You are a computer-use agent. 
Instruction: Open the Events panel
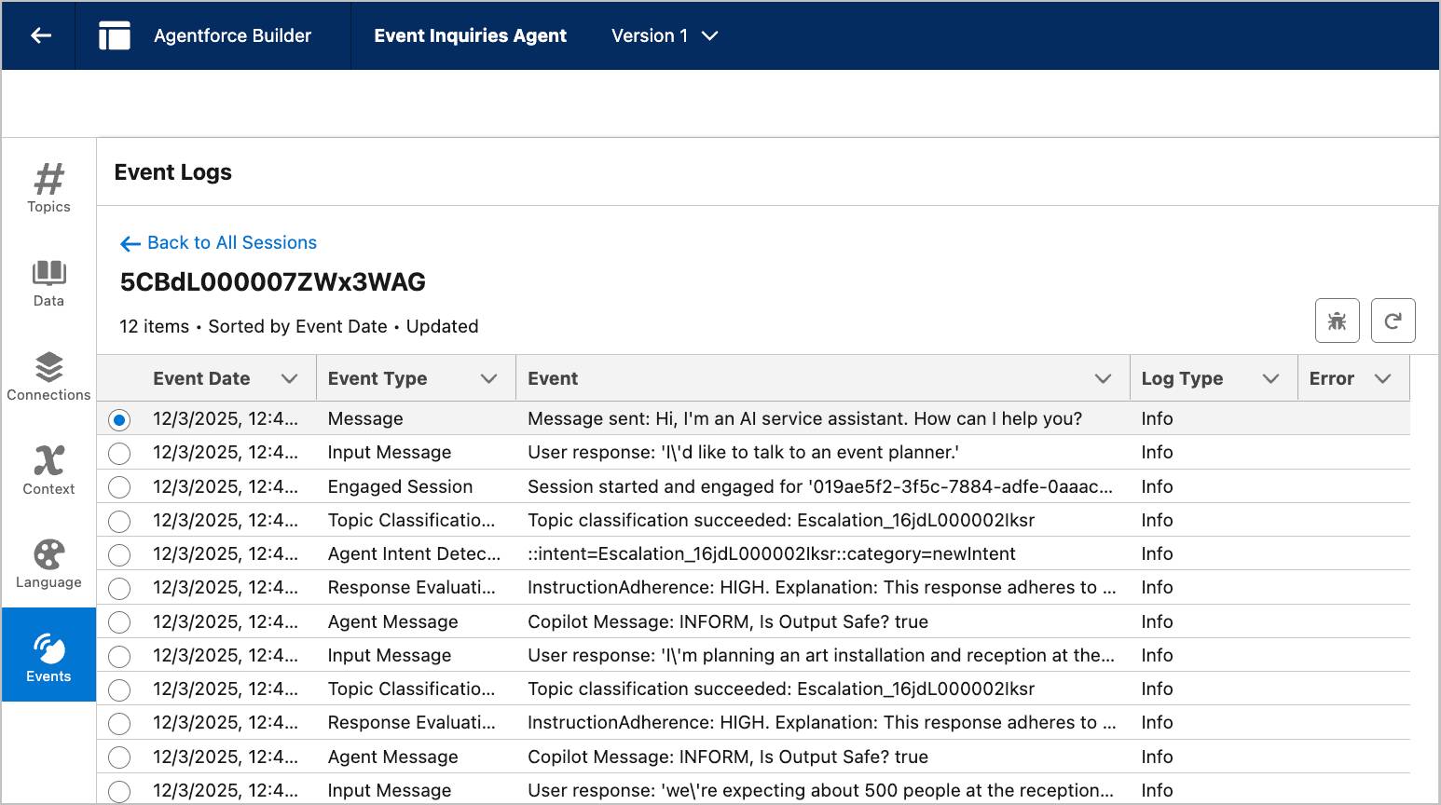click(x=48, y=655)
